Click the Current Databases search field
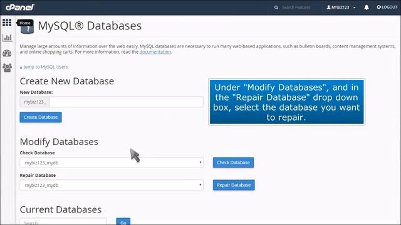 pyautogui.click(x=63, y=221)
